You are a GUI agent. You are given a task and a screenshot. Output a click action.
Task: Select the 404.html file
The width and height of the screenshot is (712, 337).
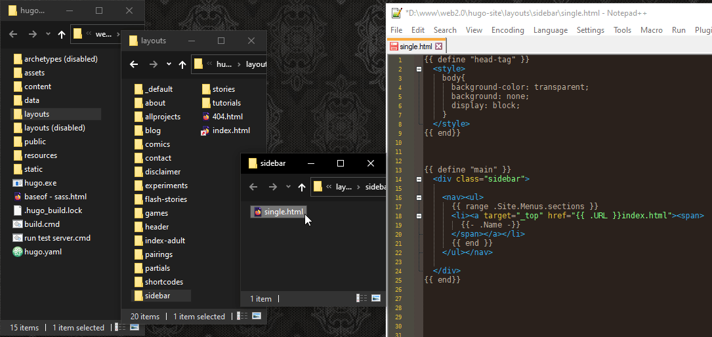(x=227, y=117)
